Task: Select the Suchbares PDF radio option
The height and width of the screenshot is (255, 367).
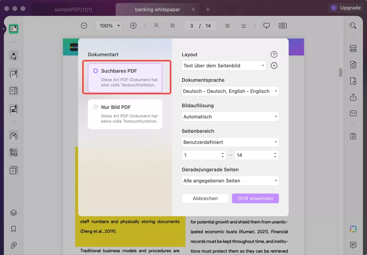Action: (x=96, y=71)
